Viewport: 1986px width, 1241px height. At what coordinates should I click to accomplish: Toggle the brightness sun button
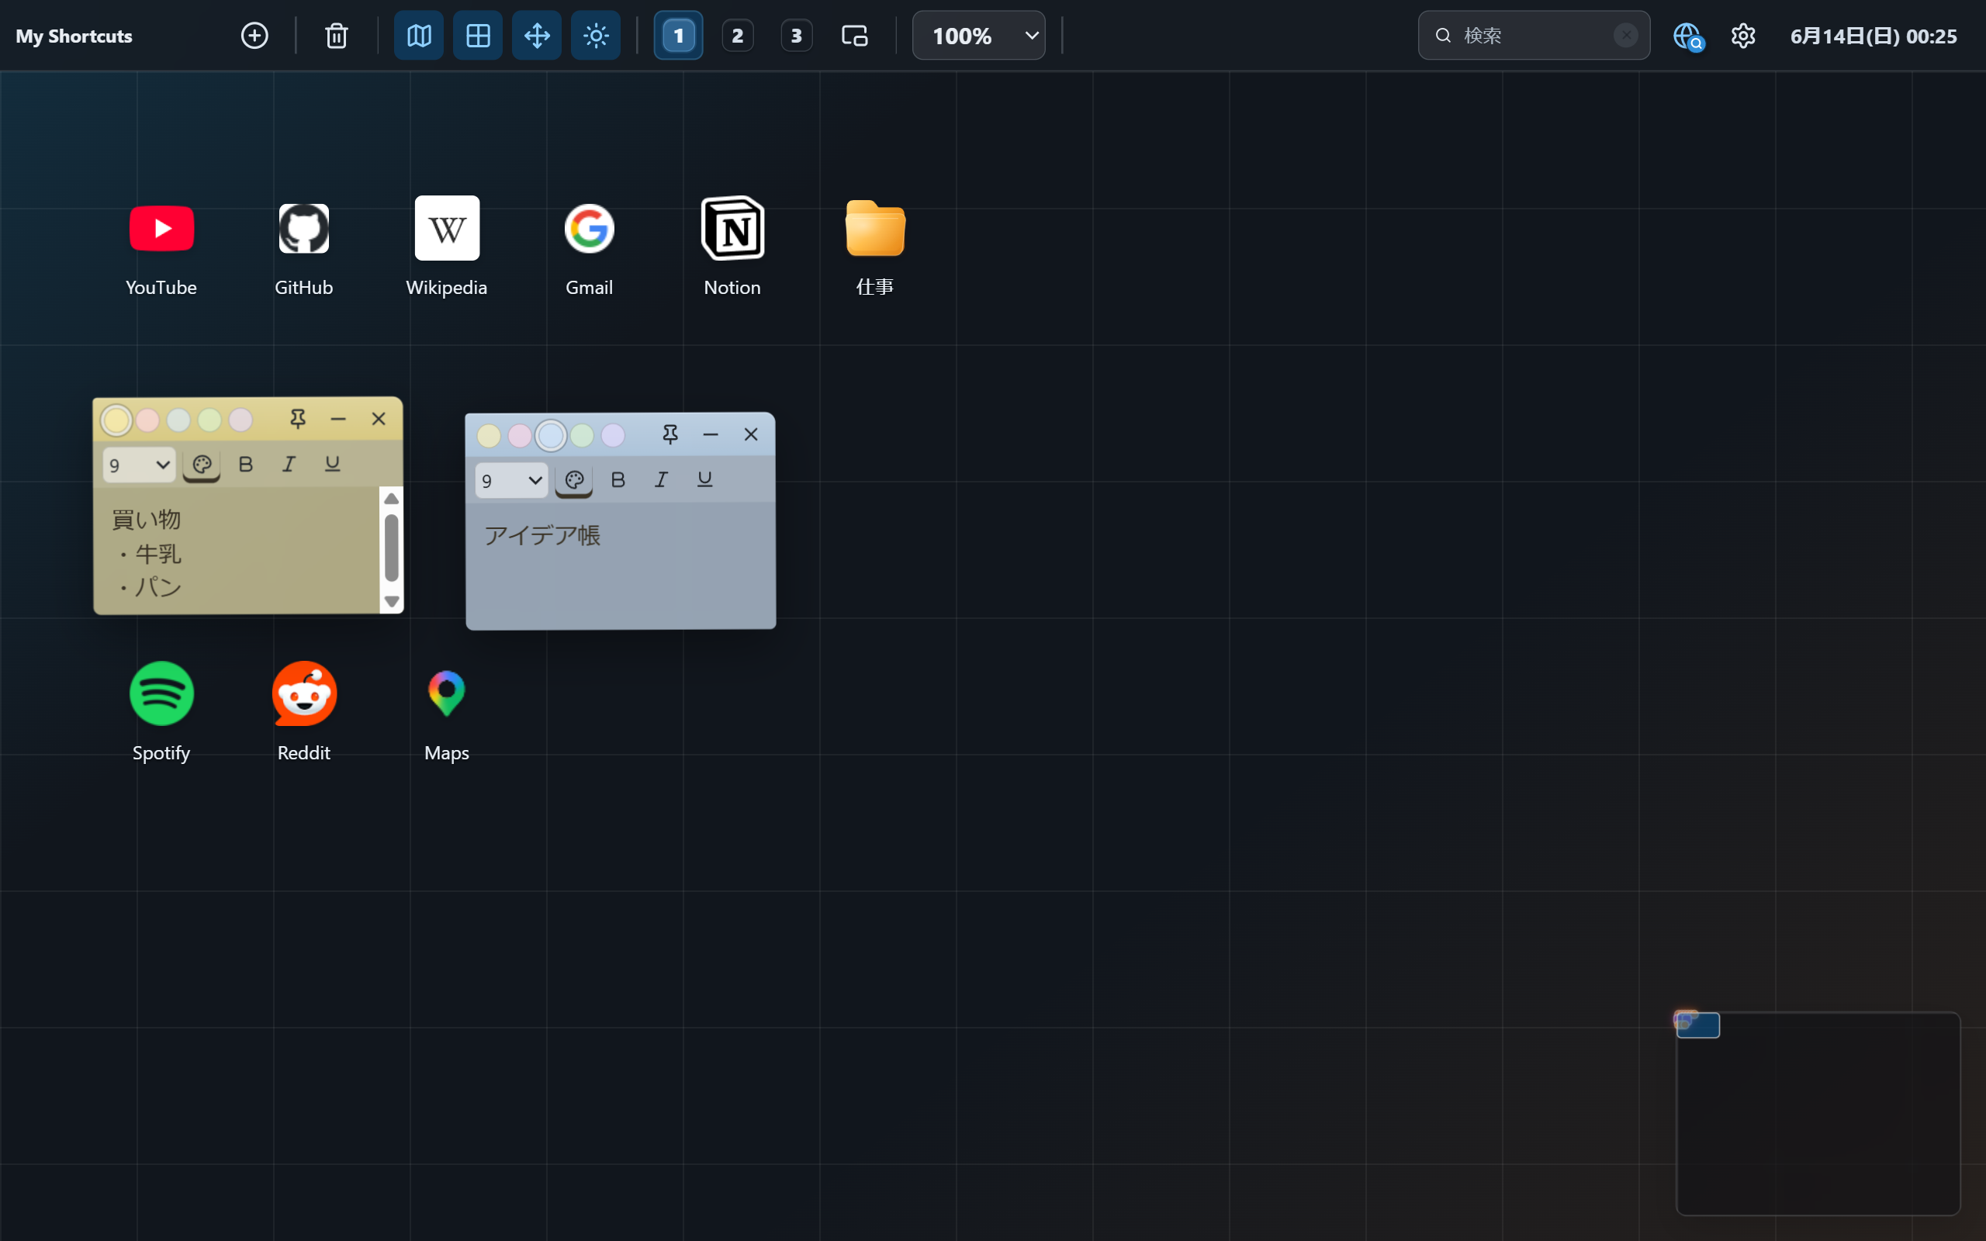[596, 36]
